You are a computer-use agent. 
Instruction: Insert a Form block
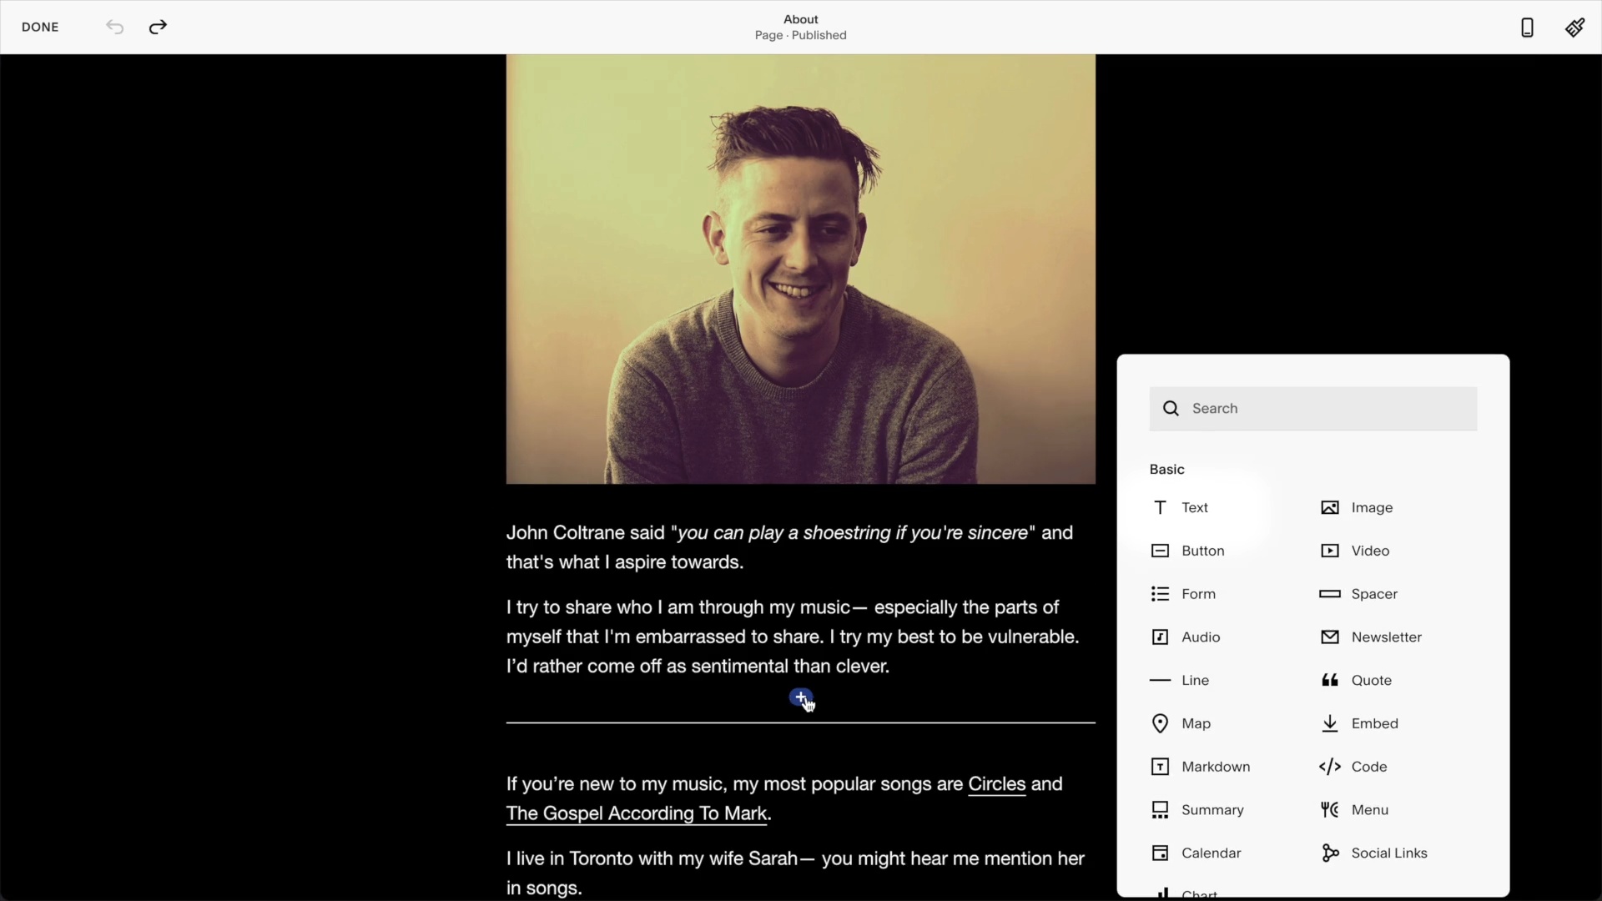(x=1196, y=594)
